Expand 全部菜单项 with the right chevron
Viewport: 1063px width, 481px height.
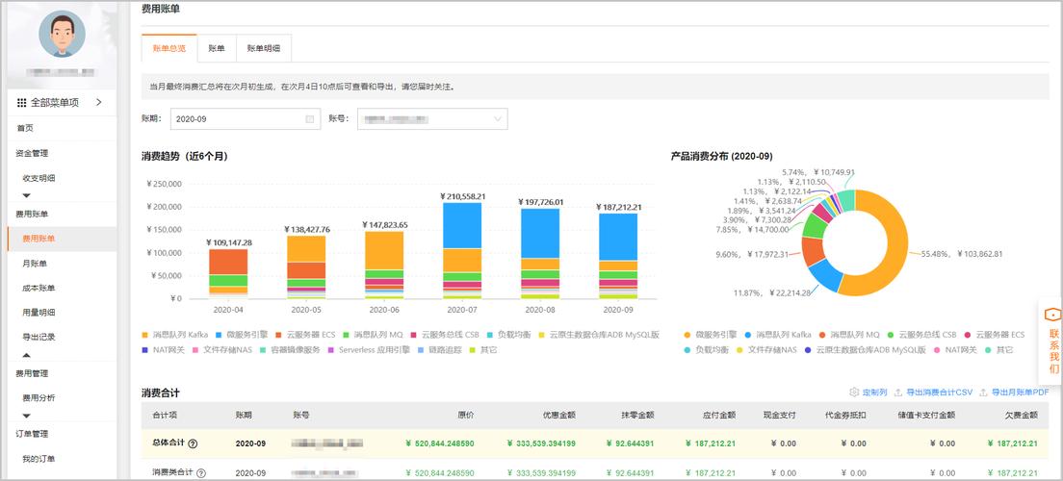coord(98,102)
